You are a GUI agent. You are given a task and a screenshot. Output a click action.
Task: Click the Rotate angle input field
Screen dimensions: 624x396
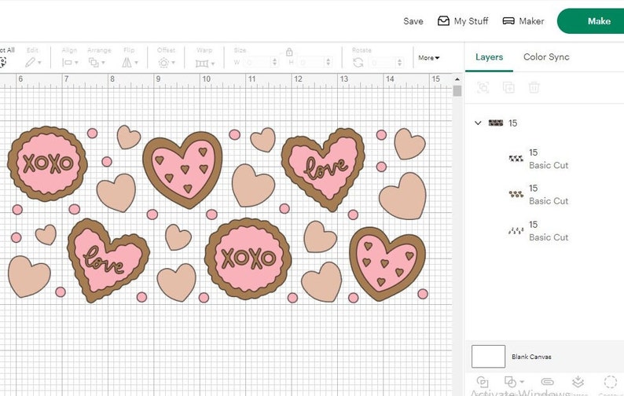(382, 62)
